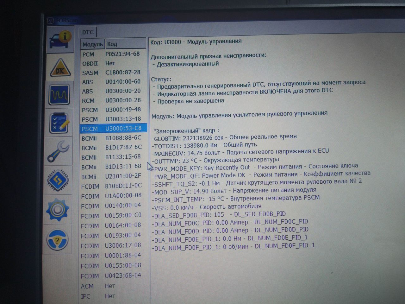The height and width of the screenshot is (304, 405).
Task: Open the settings gear section
Action: [x=57, y=209]
